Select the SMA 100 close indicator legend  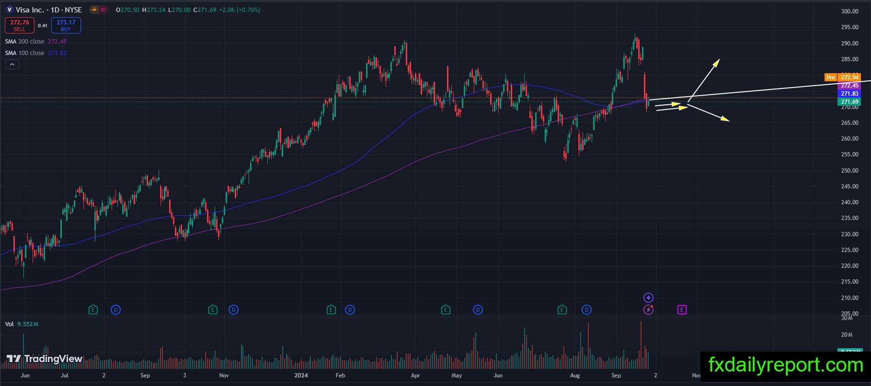[36, 53]
